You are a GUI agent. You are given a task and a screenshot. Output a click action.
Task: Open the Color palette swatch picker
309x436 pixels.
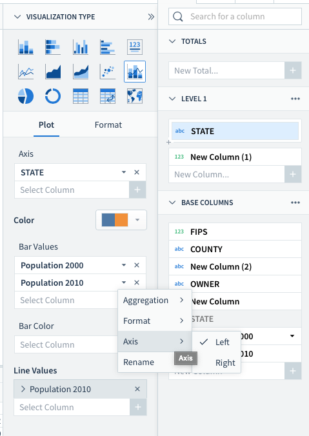click(121, 220)
